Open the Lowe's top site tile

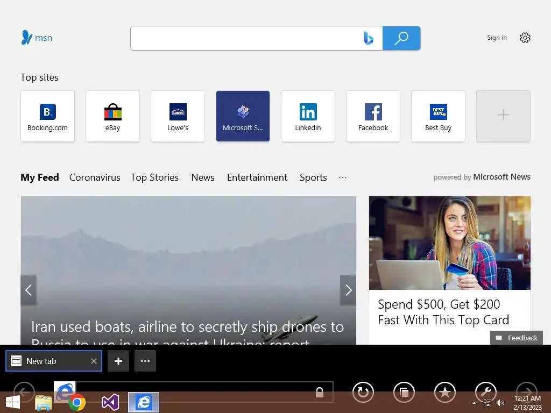pyautogui.click(x=178, y=116)
